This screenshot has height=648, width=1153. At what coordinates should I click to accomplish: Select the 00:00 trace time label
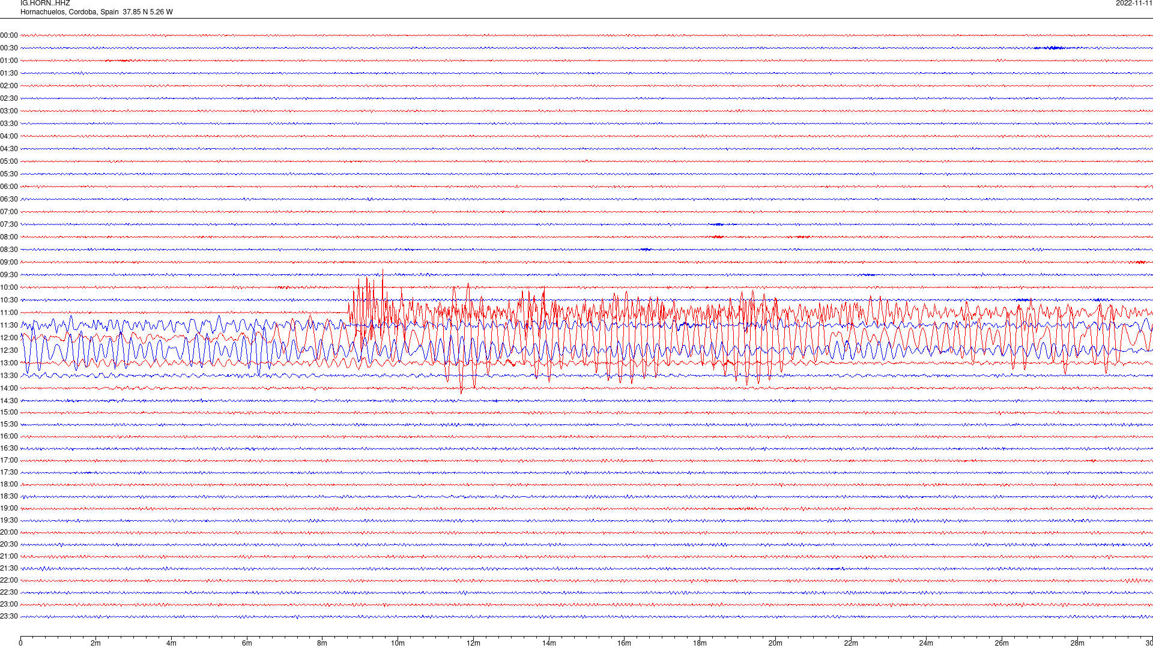coord(9,35)
